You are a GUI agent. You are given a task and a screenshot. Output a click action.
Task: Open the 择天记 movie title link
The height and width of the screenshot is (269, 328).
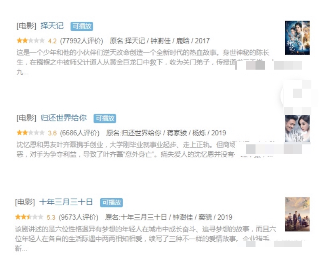pyautogui.click(x=52, y=26)
